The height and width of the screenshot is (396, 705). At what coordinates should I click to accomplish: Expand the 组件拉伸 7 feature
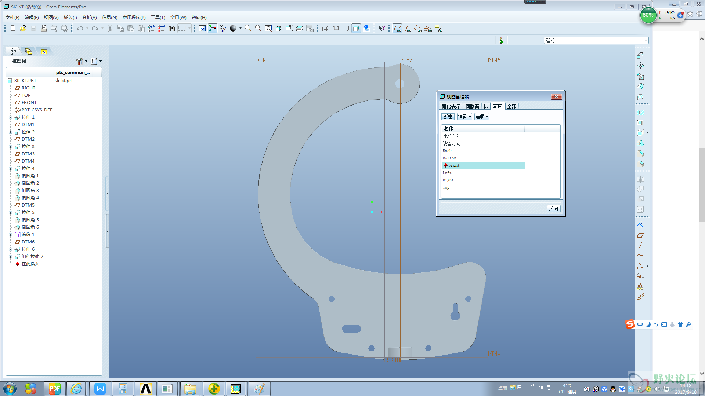click(x=11, y=257)
